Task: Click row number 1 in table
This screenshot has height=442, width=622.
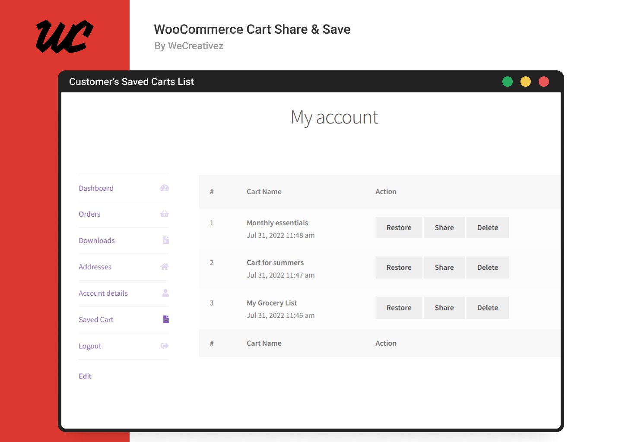Action: point(212,223)
